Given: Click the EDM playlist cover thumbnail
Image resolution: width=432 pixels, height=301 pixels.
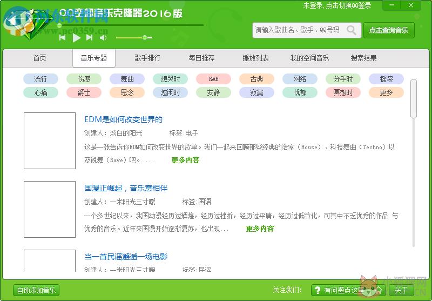Looking at the screenshot, I should point(50,141).
